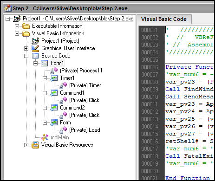Click the 'End Function' code line
The width and height of the screenshot is (215, 181).
click(x=188, y=178)
